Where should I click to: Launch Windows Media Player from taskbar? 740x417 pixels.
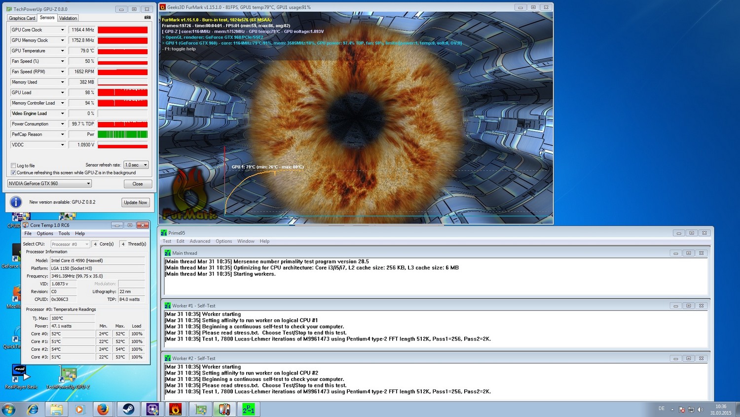click(80, 409)
